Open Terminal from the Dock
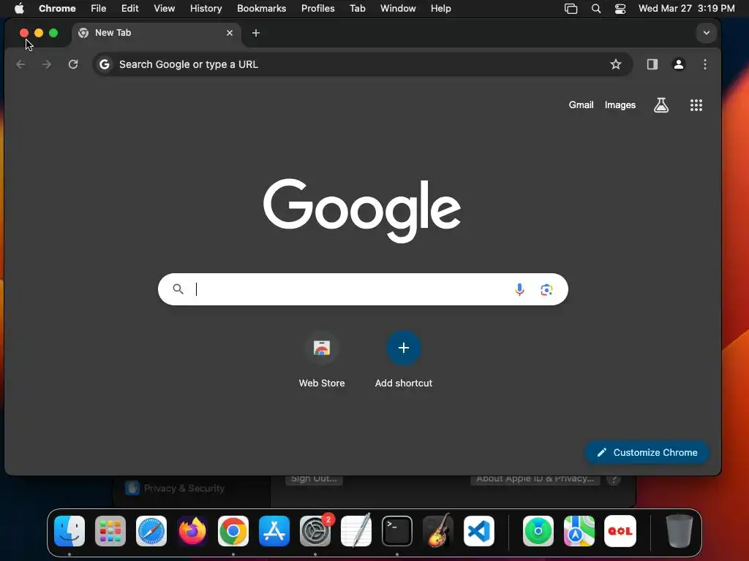This screenshot has height=561, width=749. point(397,531)
